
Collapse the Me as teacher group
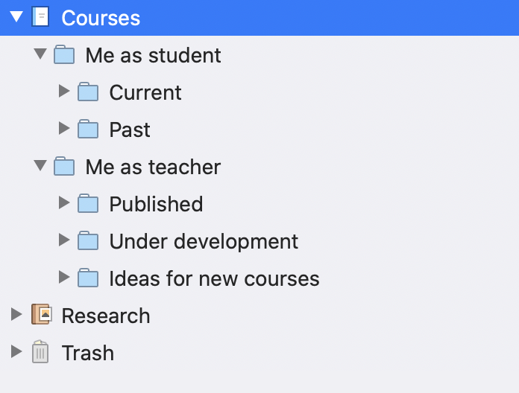click(40, 165)
